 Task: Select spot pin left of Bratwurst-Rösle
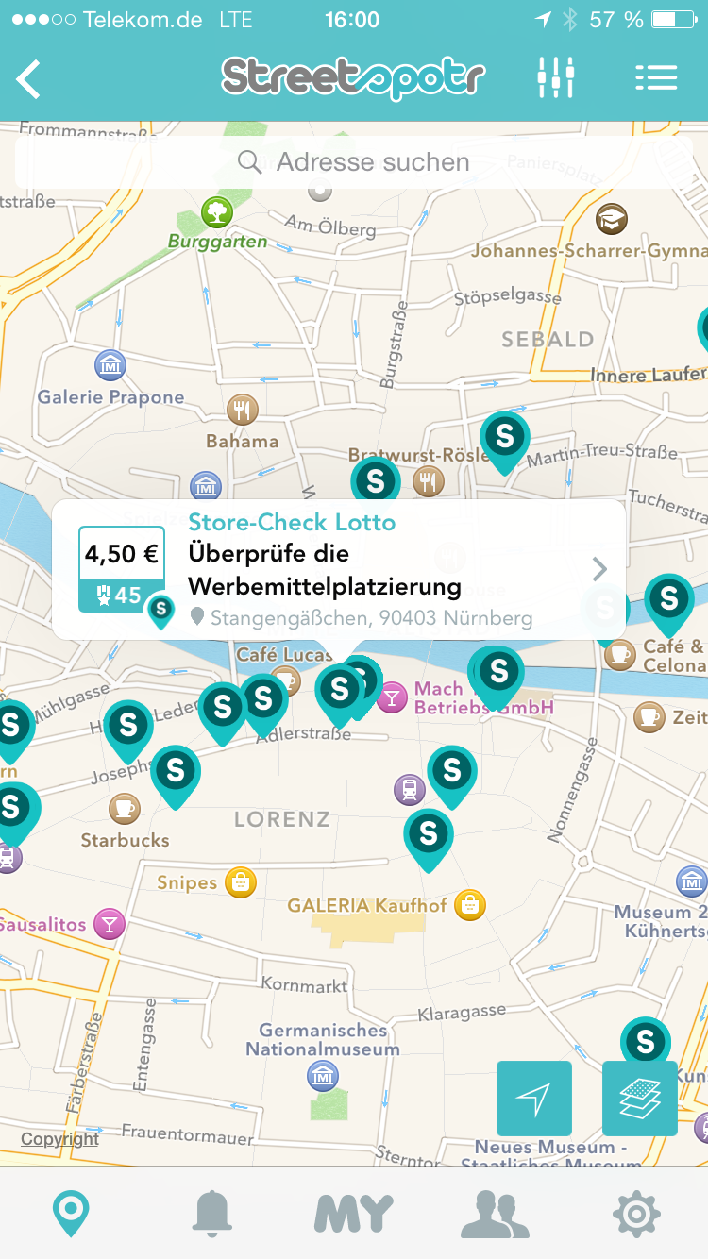tap(376, 479)
